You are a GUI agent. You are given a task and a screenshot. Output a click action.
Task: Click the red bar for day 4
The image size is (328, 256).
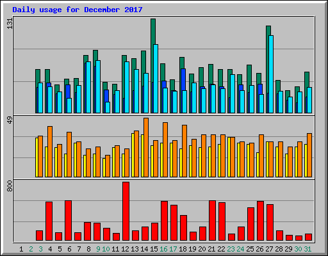[49, 221]
